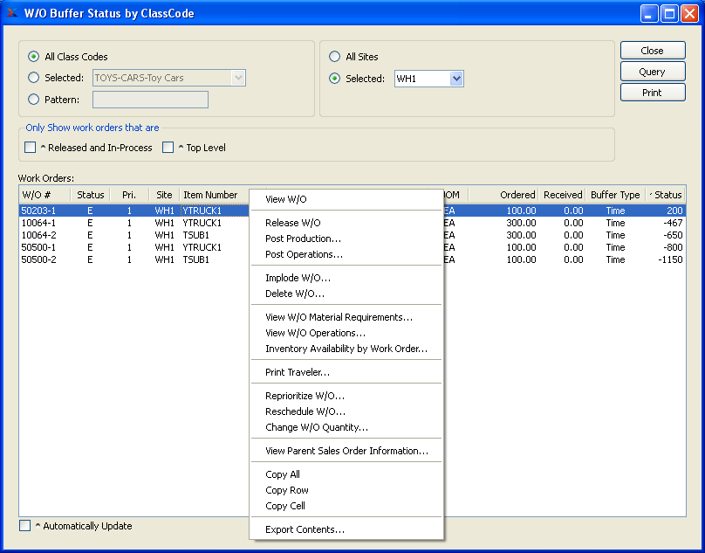The height and width of the screenshot is (553, 705).
Task: Click Post Production in context menu
Action: pos(303,238)
